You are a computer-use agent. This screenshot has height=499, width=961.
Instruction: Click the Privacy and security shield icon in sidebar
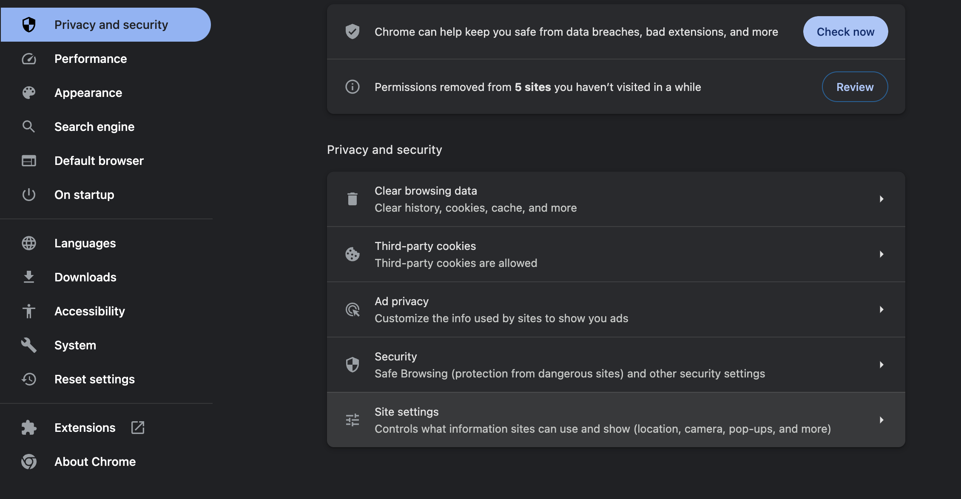(29, 25)
